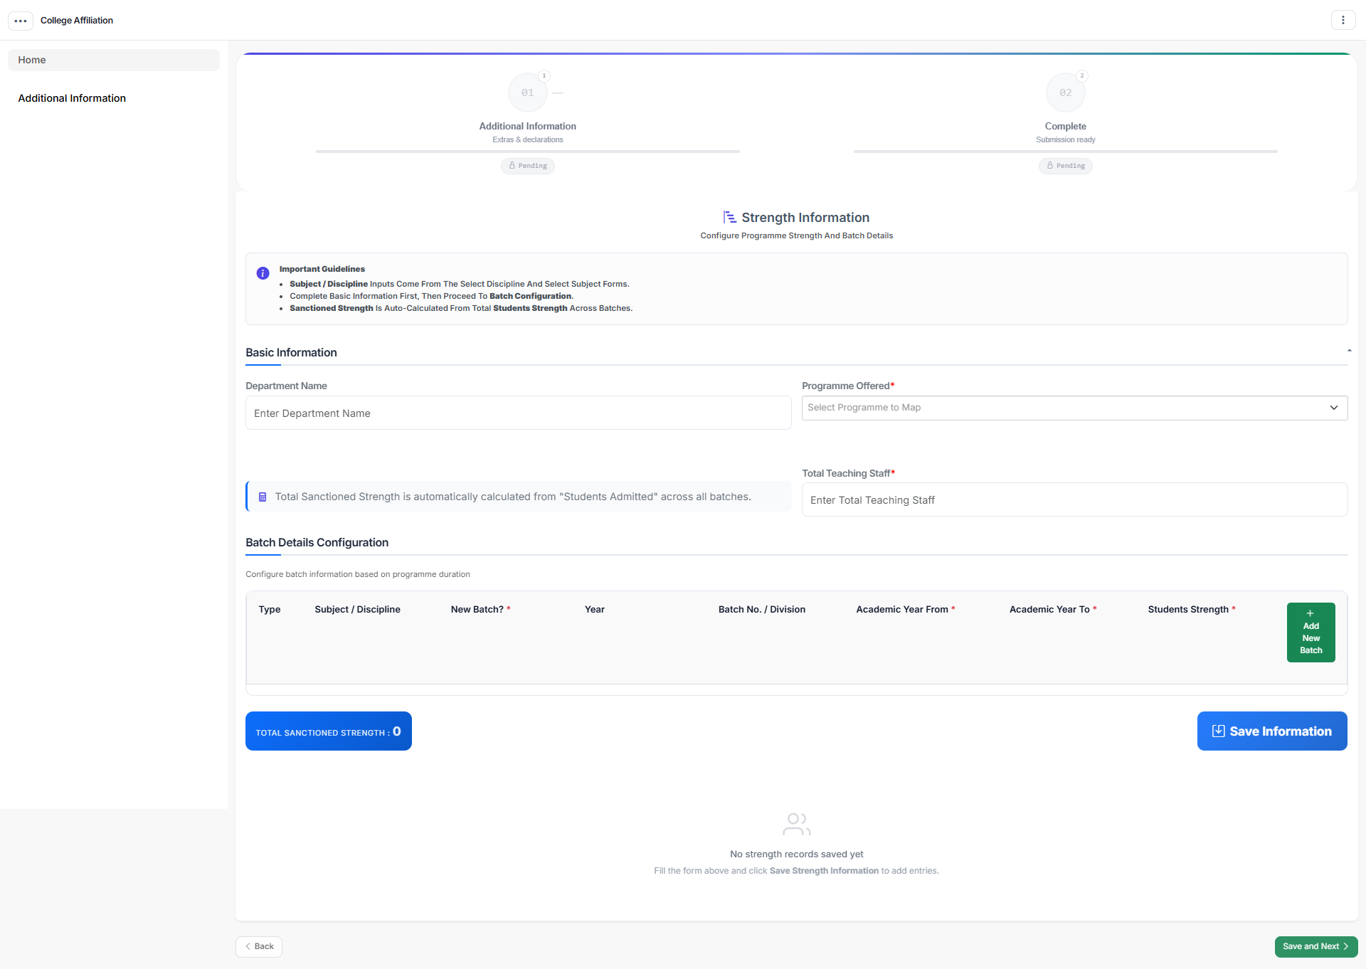Click the step 01 circle
Screen dimensions: 1366x969
pyautogui.click(x=527, y=92)
